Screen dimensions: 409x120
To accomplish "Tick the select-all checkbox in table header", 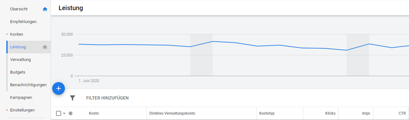I will point(59,113).
